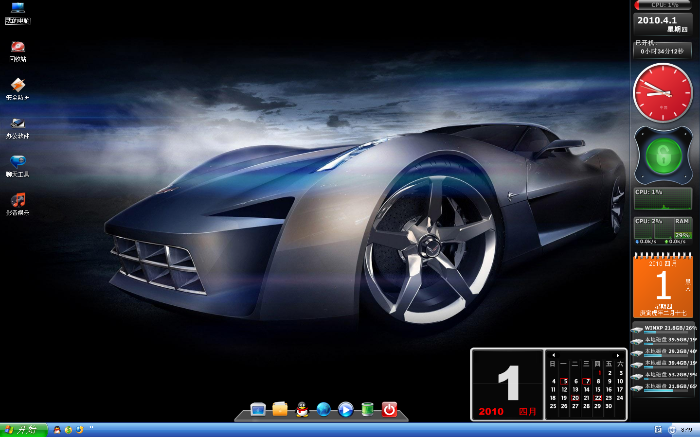Open the 开始 Start menu
This screenshot has width=700, height=437.
(x=23, y=430)
